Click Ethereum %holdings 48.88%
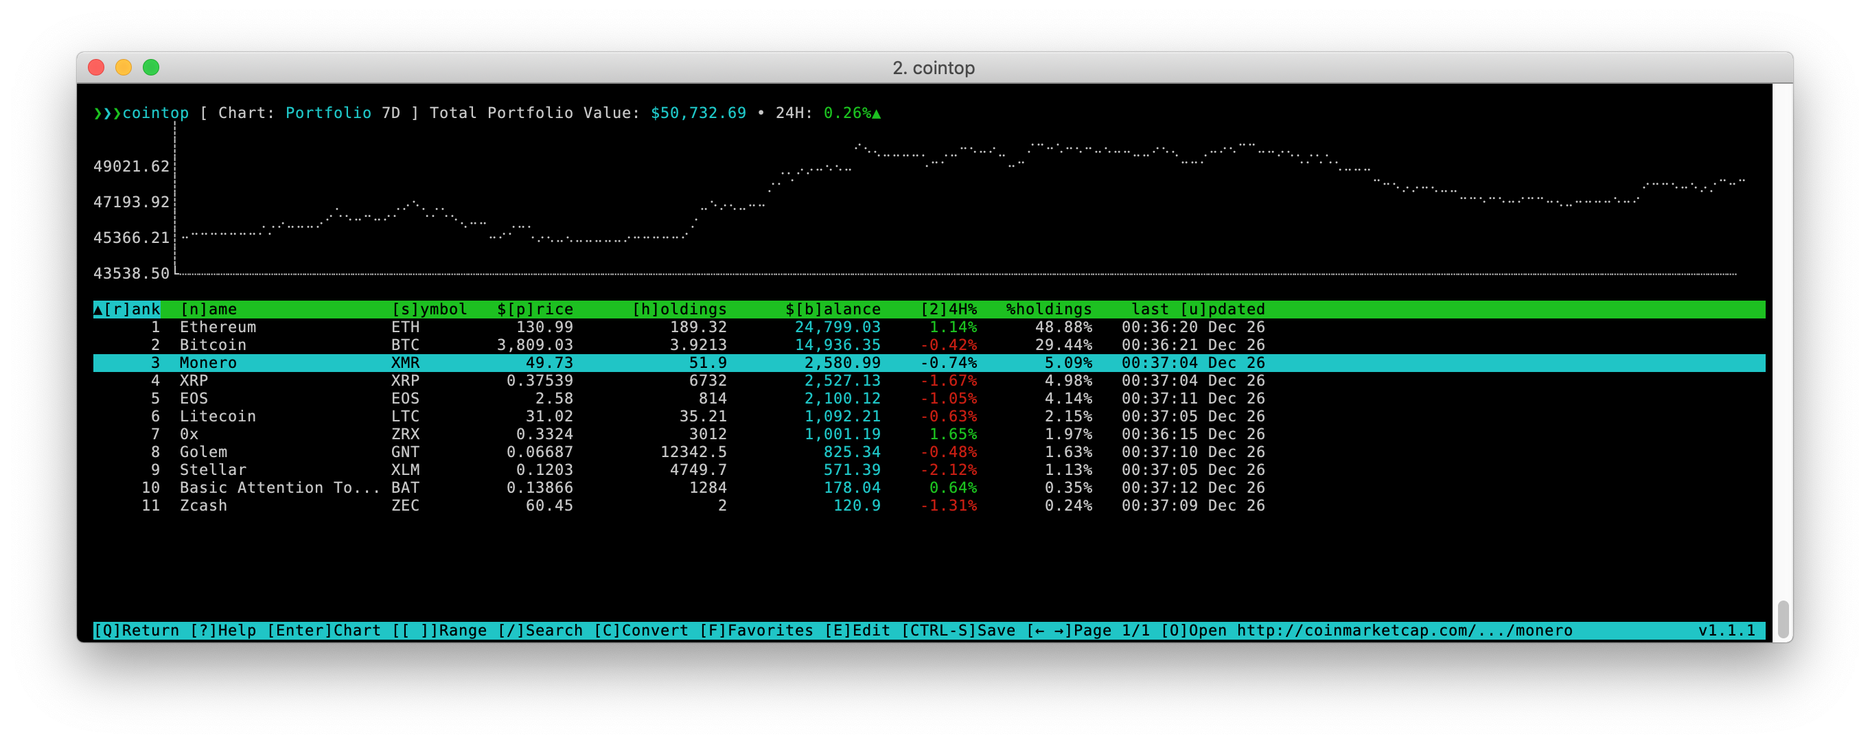Image resolution: width=1870 pixels, height=744 pixels. point(1063,327)
